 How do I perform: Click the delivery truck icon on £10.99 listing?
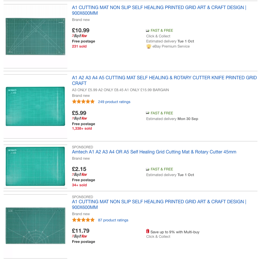click(x=147, y=31)
